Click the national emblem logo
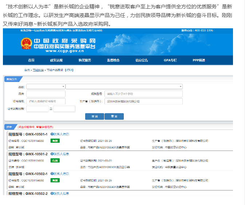Viewport: 245px width, 205px height. point(26,44)
